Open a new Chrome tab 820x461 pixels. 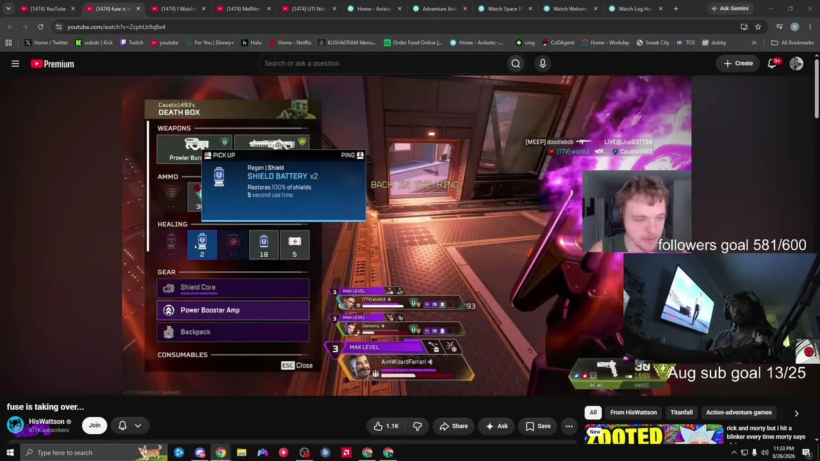click(676, 8)
